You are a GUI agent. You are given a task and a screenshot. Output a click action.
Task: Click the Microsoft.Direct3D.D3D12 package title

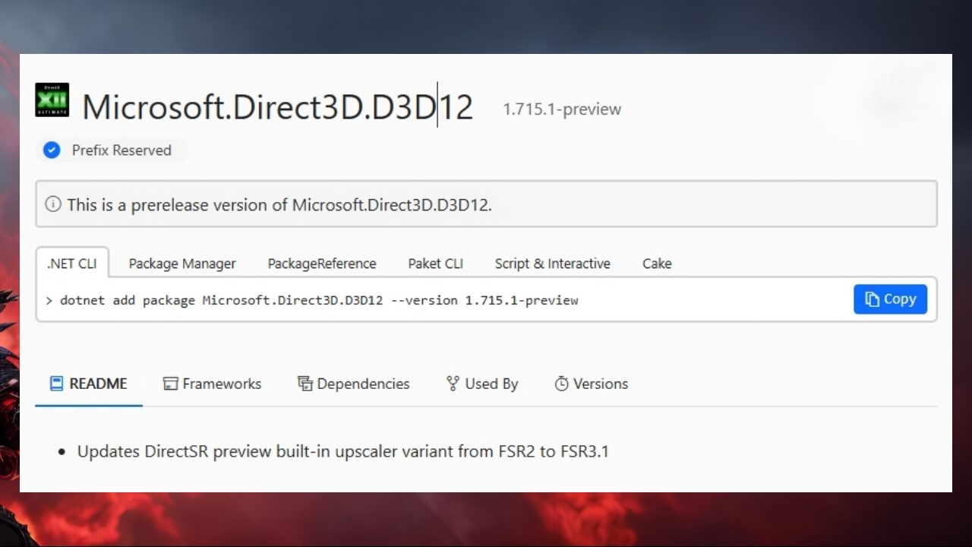[277, 107]
